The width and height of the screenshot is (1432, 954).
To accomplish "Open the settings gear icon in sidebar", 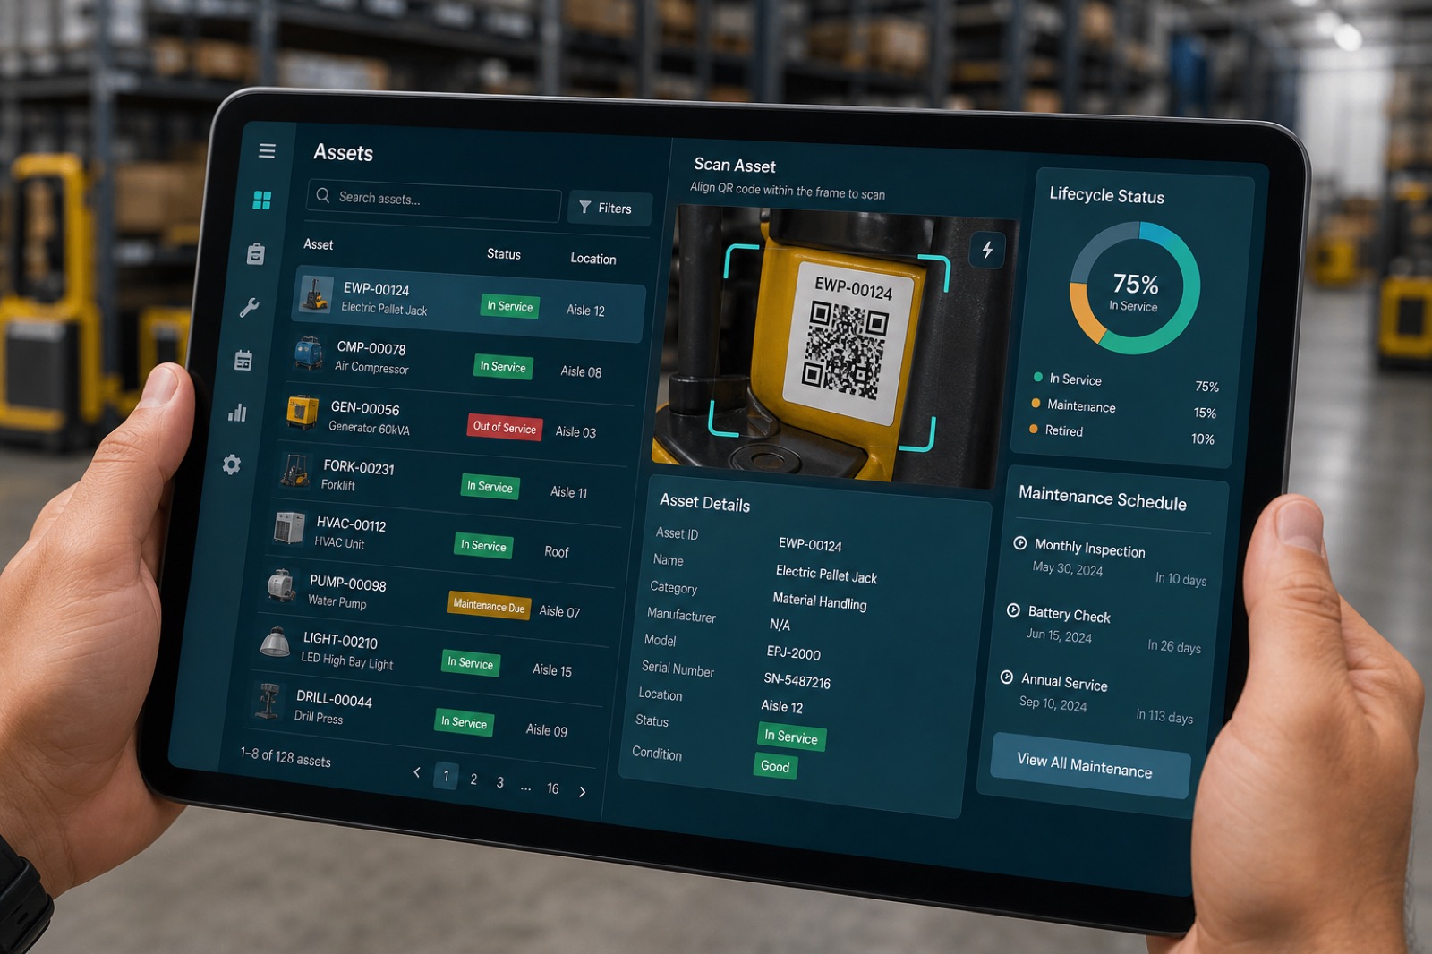I will click(x=231, y=464).
